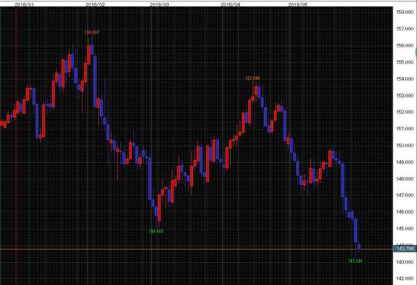Image resolution: width=417 pixels, height=285 pixels.
Task: Click the orange horizontal price line
Action: pos(197,249)
